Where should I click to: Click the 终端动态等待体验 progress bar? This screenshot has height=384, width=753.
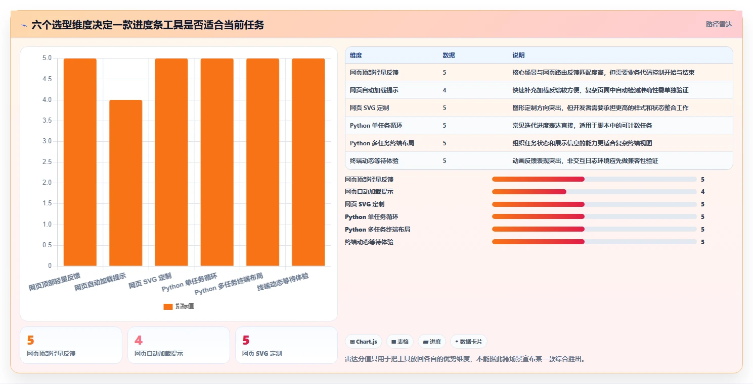(594, 242)
